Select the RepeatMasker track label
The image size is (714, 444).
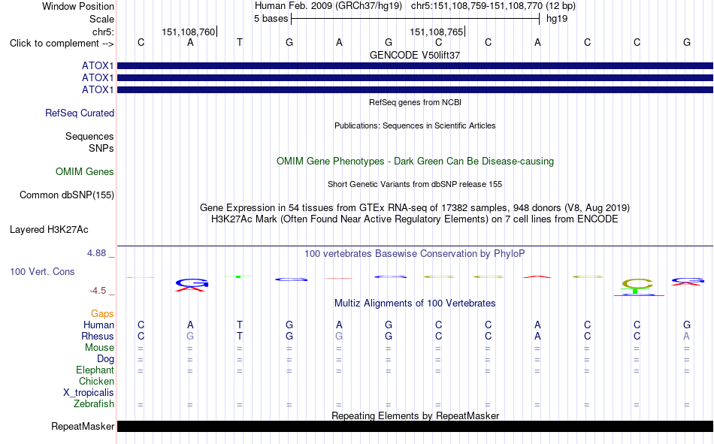pyautogui.click(x=83, y=426)
